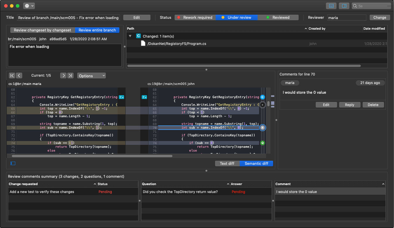Toggle the bottom comments summary panel icon
Image resolution: width=394 pixels, height=228 pixels.
331,6
